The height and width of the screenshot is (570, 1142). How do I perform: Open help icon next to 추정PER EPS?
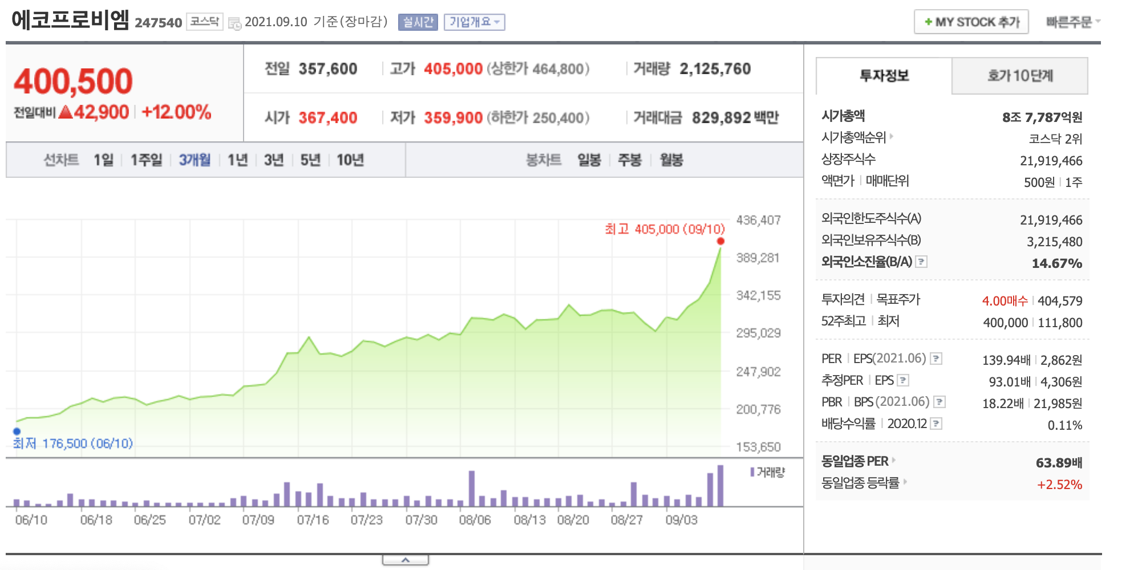[x=903, y=380]
